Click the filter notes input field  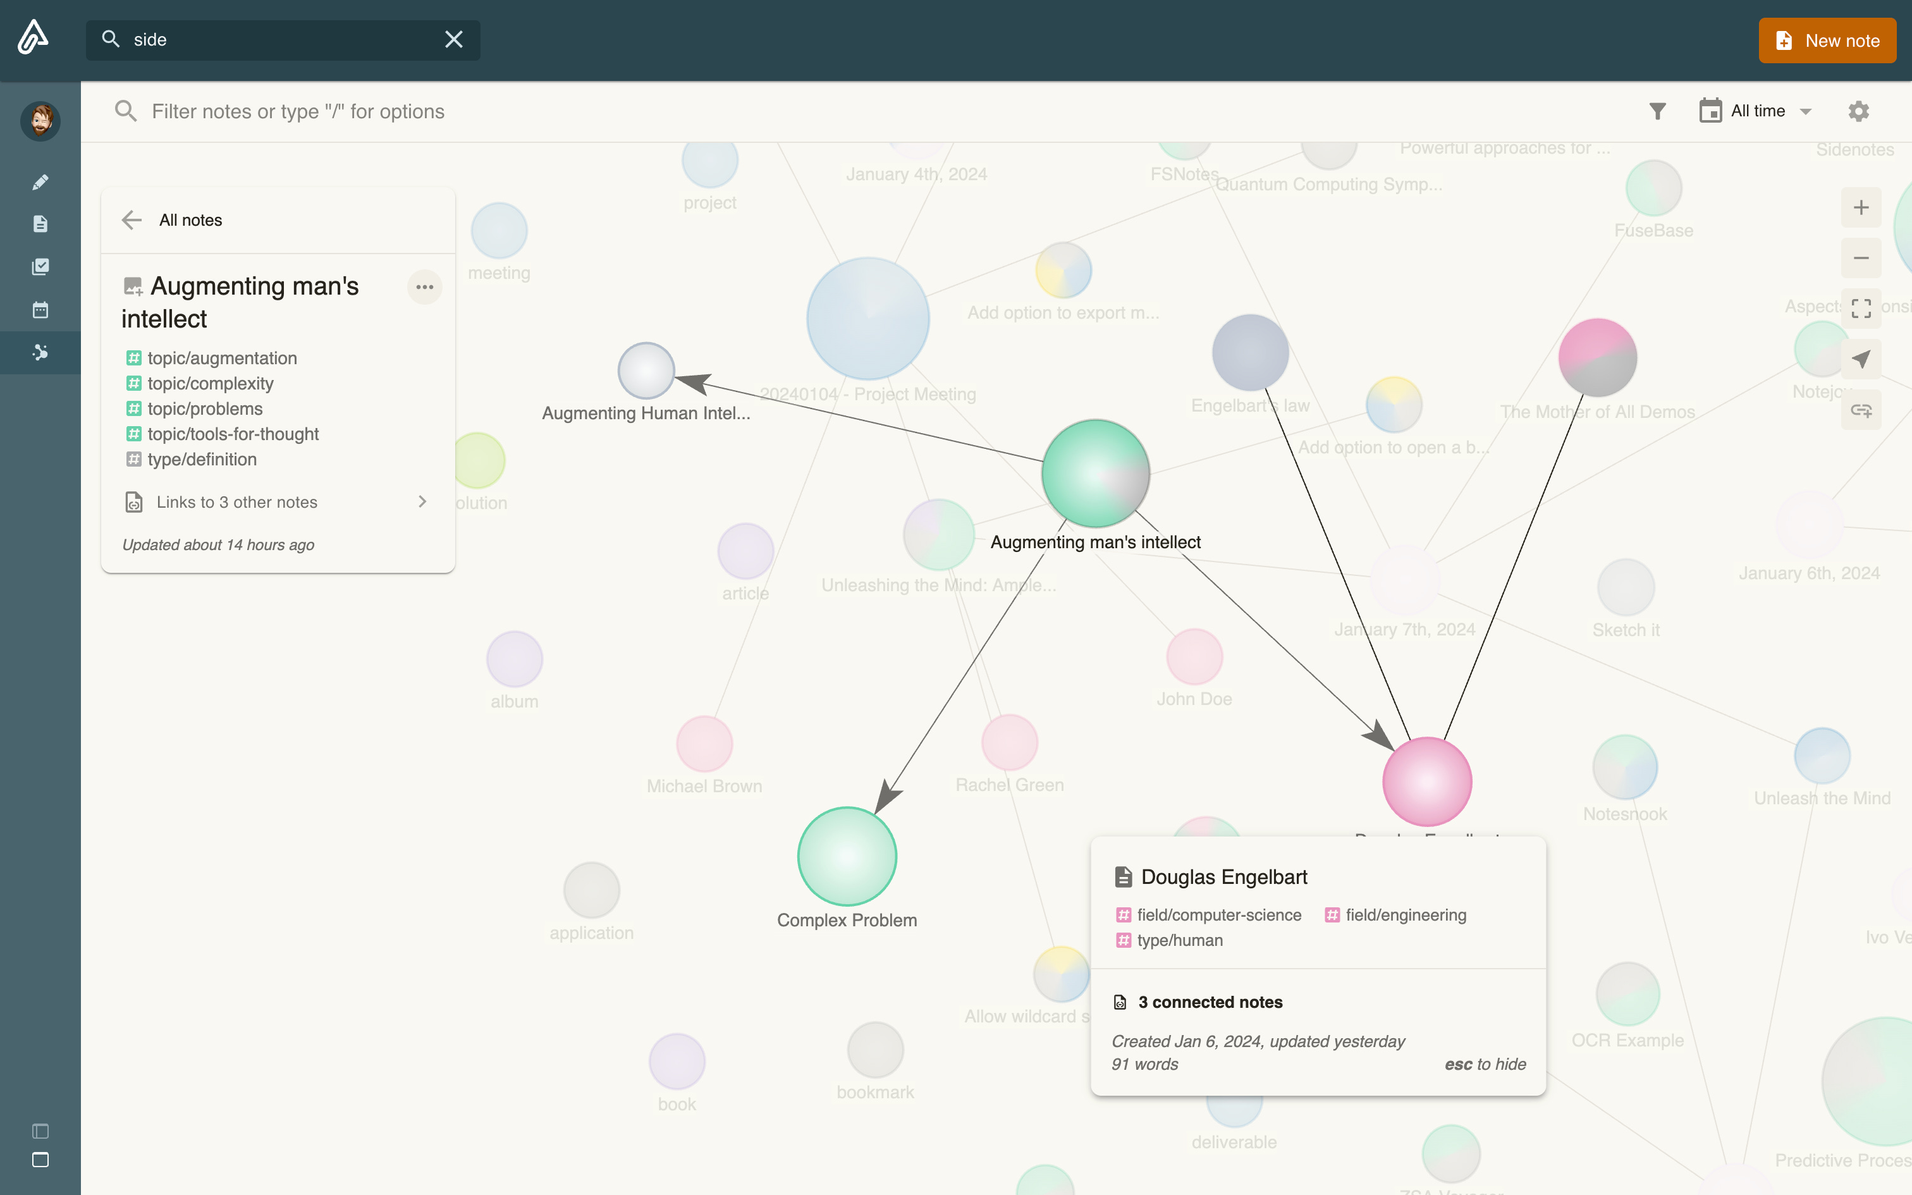[x=298, y=111]
